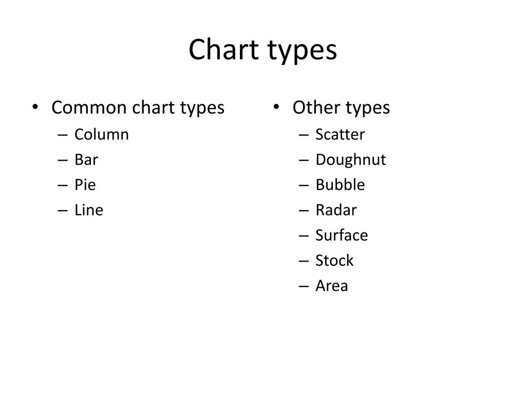This screenshot has height=394, width=526.
Task: Select the Area list item
Action: 332,286
